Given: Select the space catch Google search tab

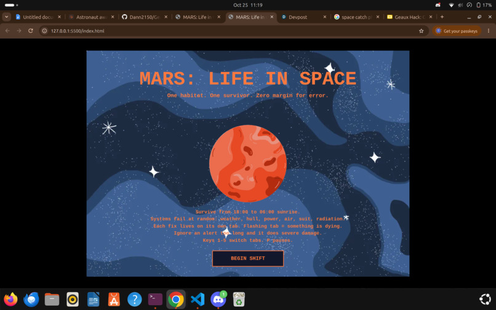Looking at the screenshot, I should click(357, 17).
